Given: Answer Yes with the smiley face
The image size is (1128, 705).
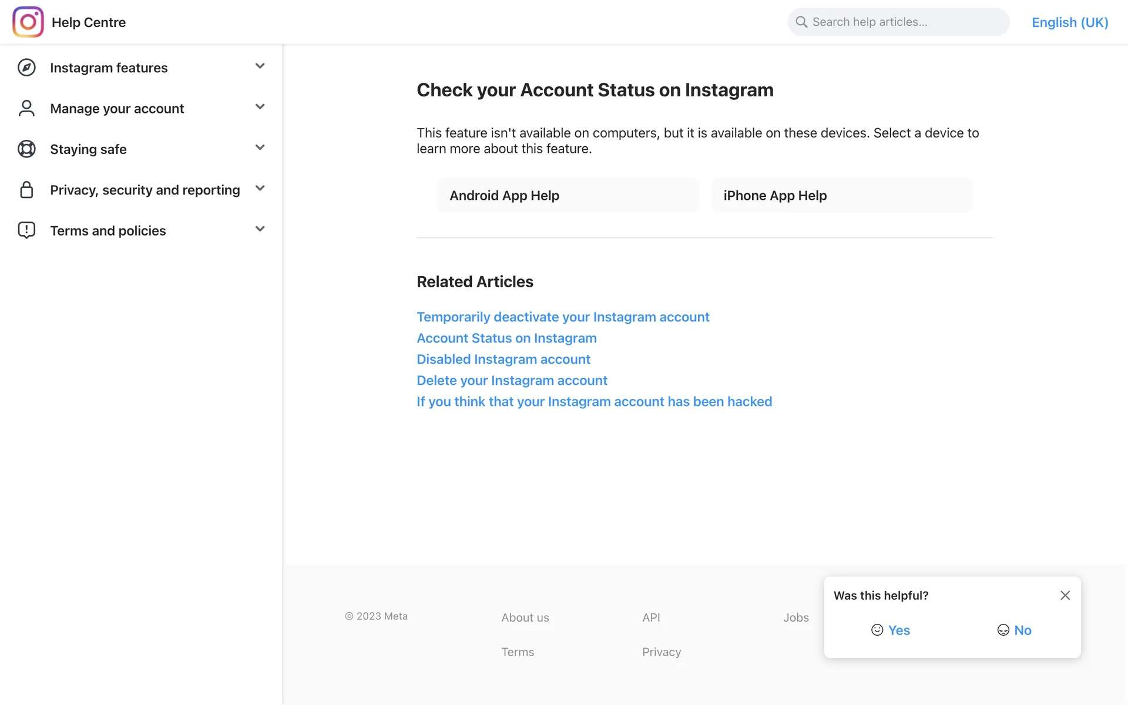Looking at the screenshot, I should coord(890,630).
